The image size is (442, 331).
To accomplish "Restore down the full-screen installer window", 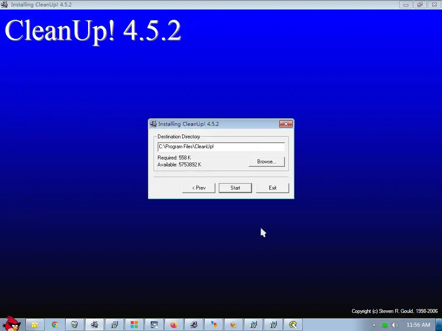I will [420, 4].
